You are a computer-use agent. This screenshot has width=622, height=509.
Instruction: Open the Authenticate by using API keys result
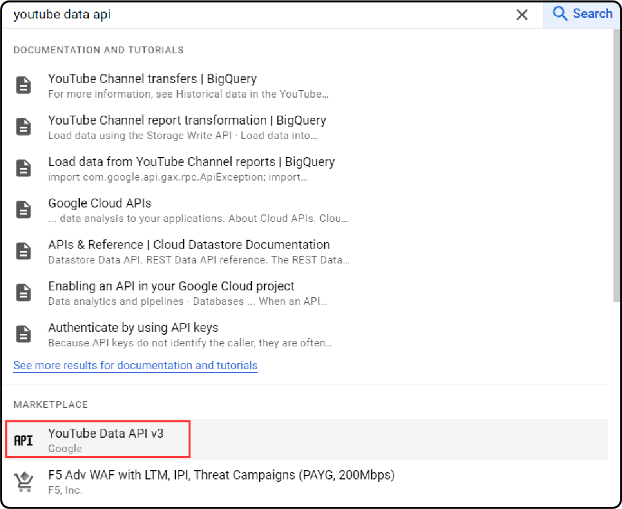coord(133,328)
